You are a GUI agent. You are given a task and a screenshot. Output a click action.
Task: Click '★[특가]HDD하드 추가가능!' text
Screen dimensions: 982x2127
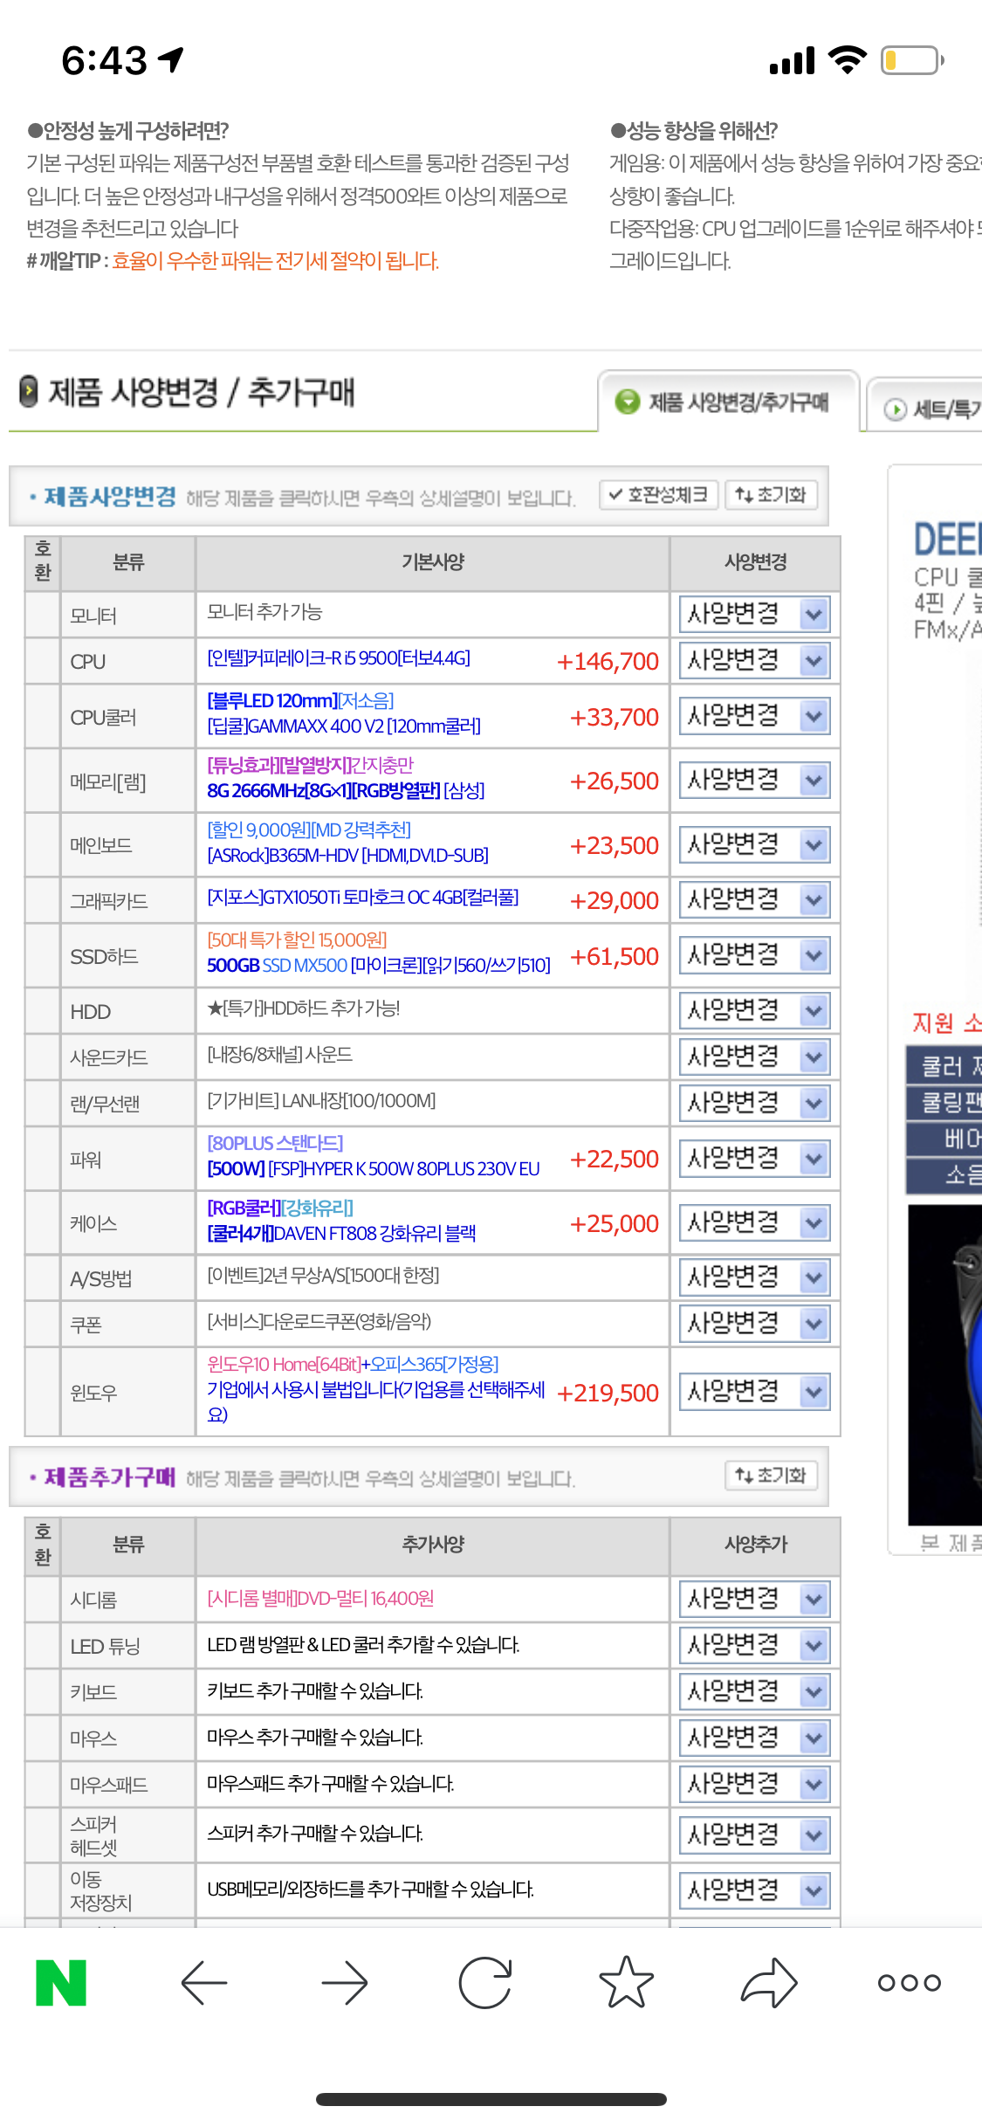click(304, 1008)
